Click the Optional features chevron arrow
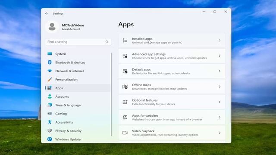This screenshot has width=276, height=155. pos(220,102)
